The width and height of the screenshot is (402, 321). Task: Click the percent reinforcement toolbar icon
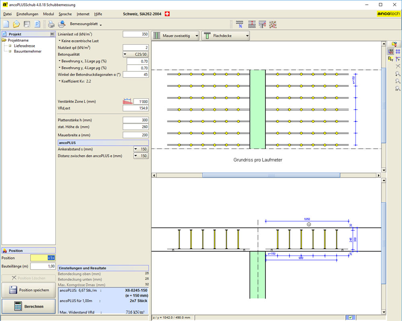click(240, 24)
